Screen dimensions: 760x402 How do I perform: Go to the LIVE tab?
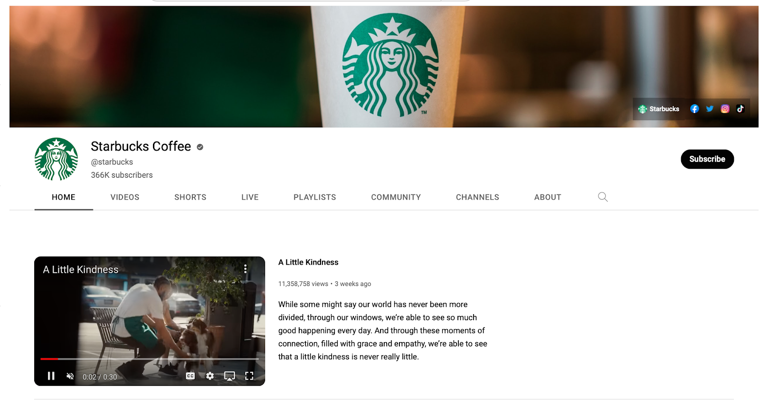[x=250, y=197]
